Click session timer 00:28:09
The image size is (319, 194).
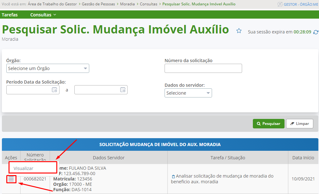tap(302, 32)
